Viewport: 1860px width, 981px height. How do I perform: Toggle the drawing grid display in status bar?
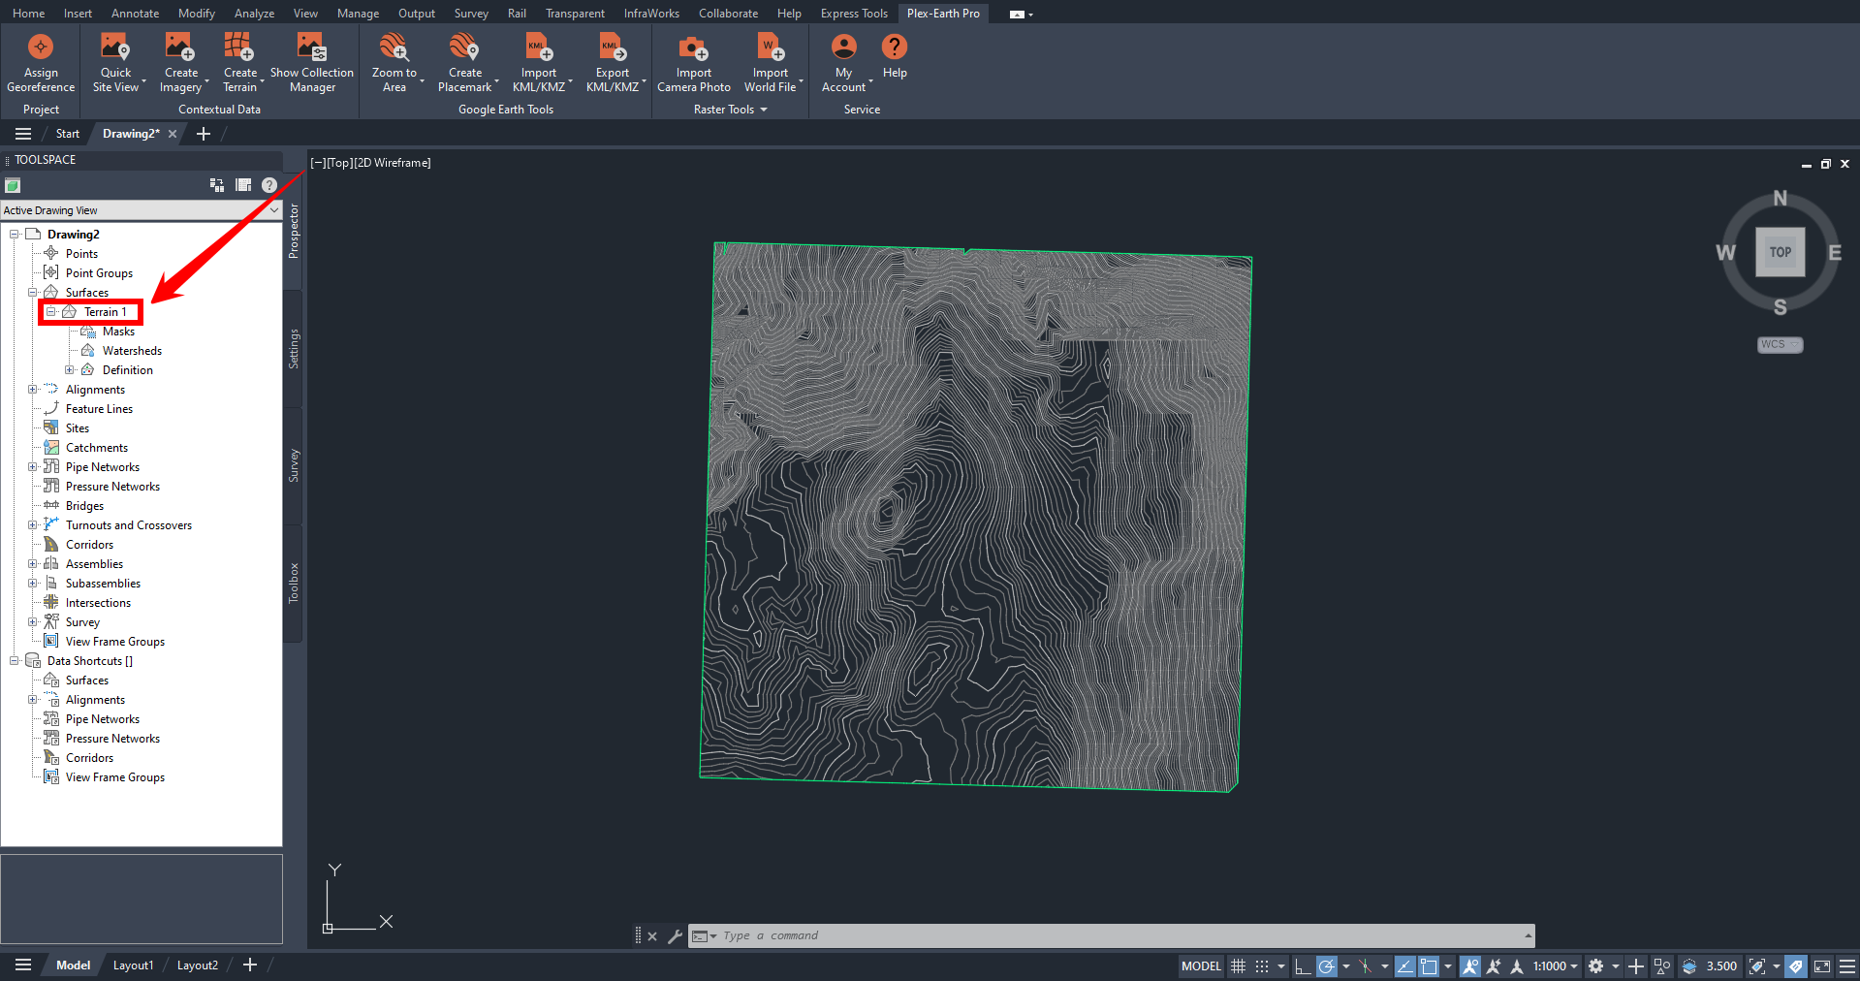pos(1238,966)
